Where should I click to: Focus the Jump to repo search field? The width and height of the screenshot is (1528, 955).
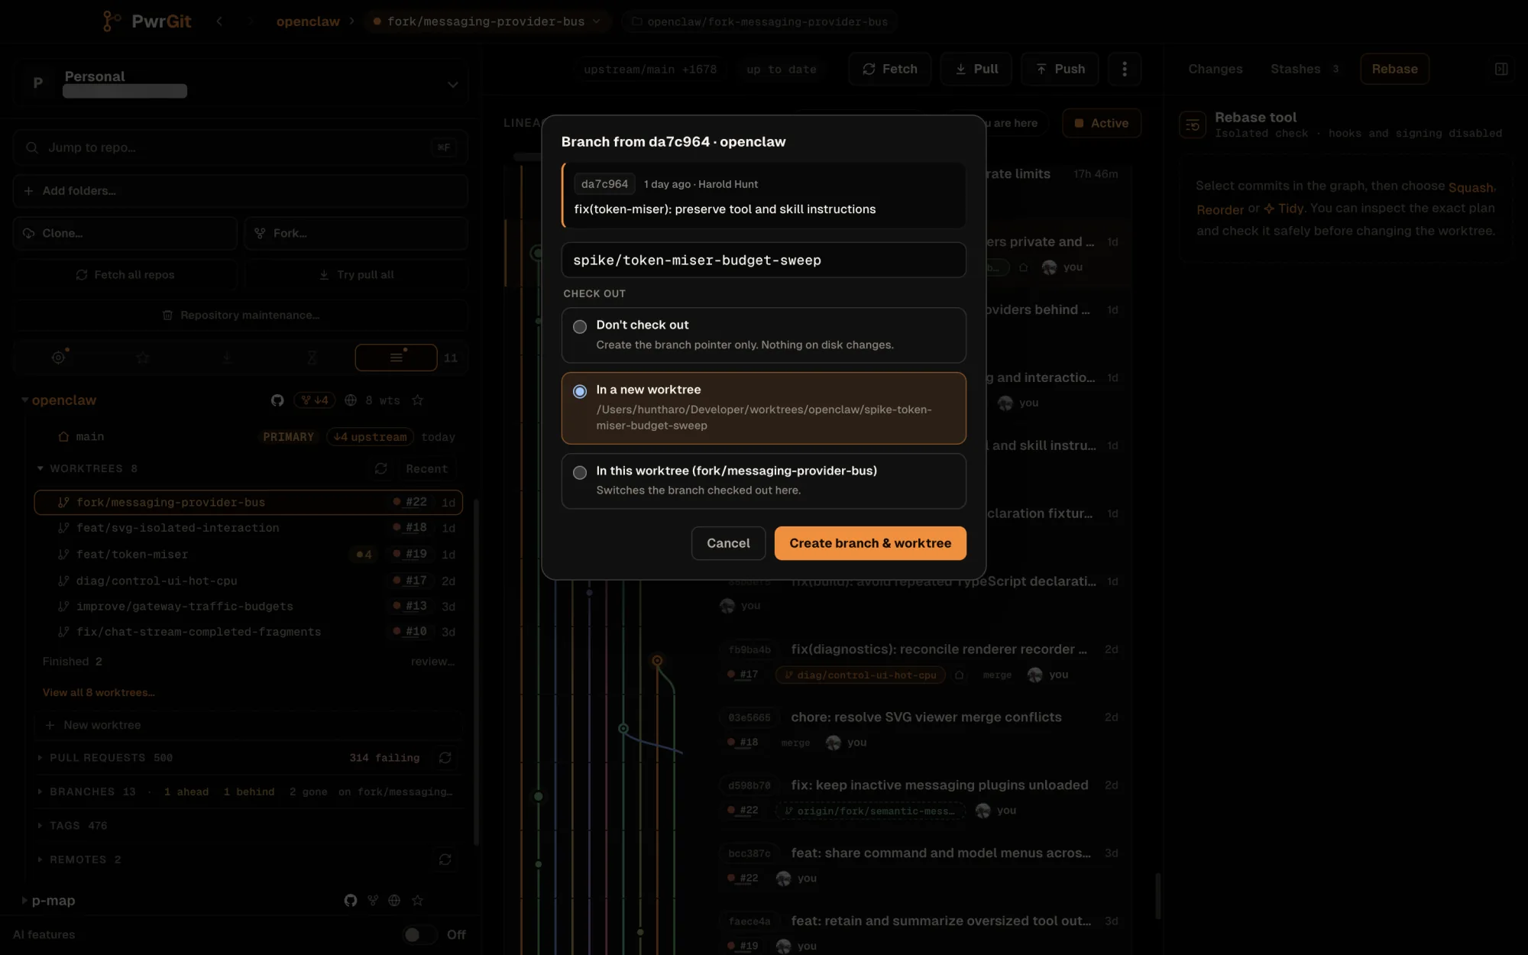coord(240,147)
